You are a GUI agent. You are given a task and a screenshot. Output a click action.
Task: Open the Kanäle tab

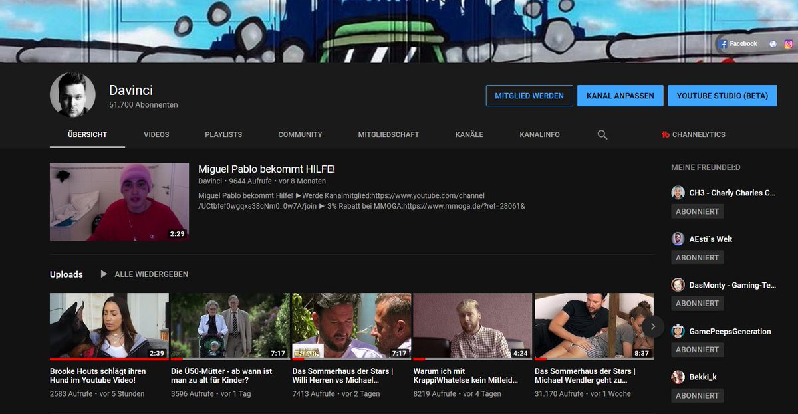469,134
